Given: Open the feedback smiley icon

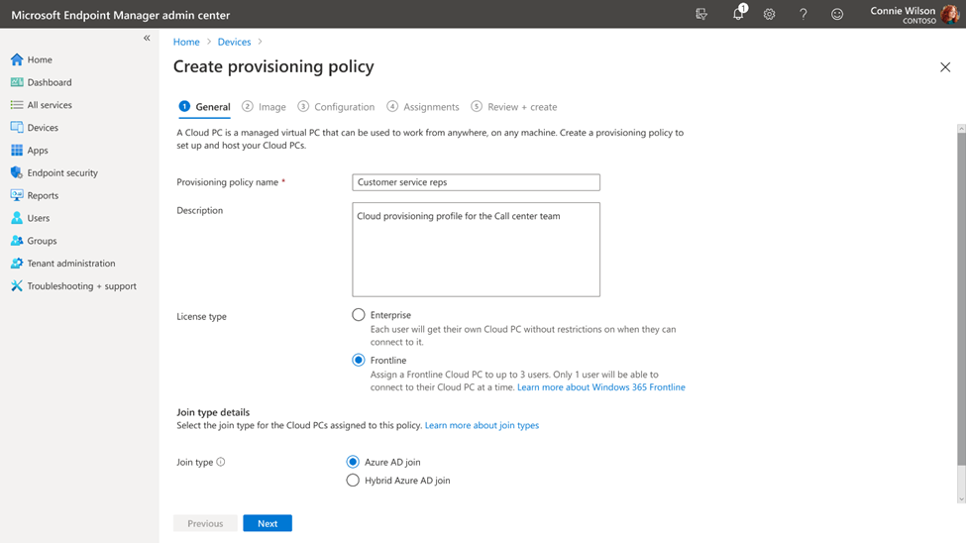Looking at the screenshot, I should pos(837,14).
